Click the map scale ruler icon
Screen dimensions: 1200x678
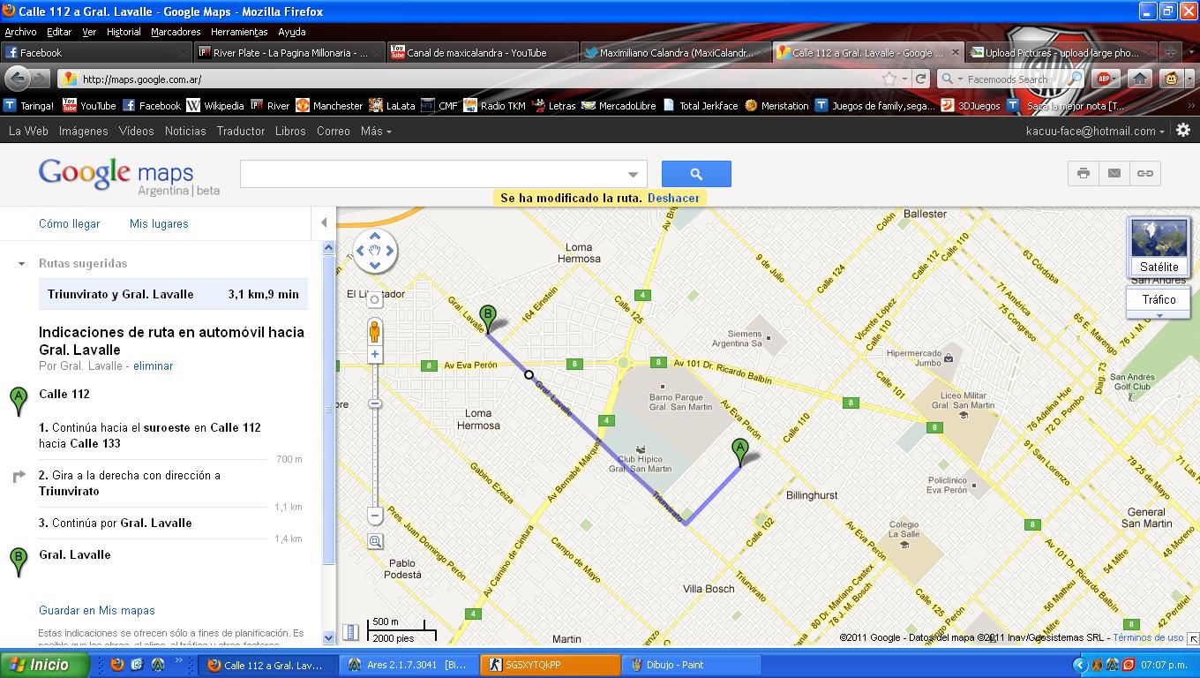[350, 632]
